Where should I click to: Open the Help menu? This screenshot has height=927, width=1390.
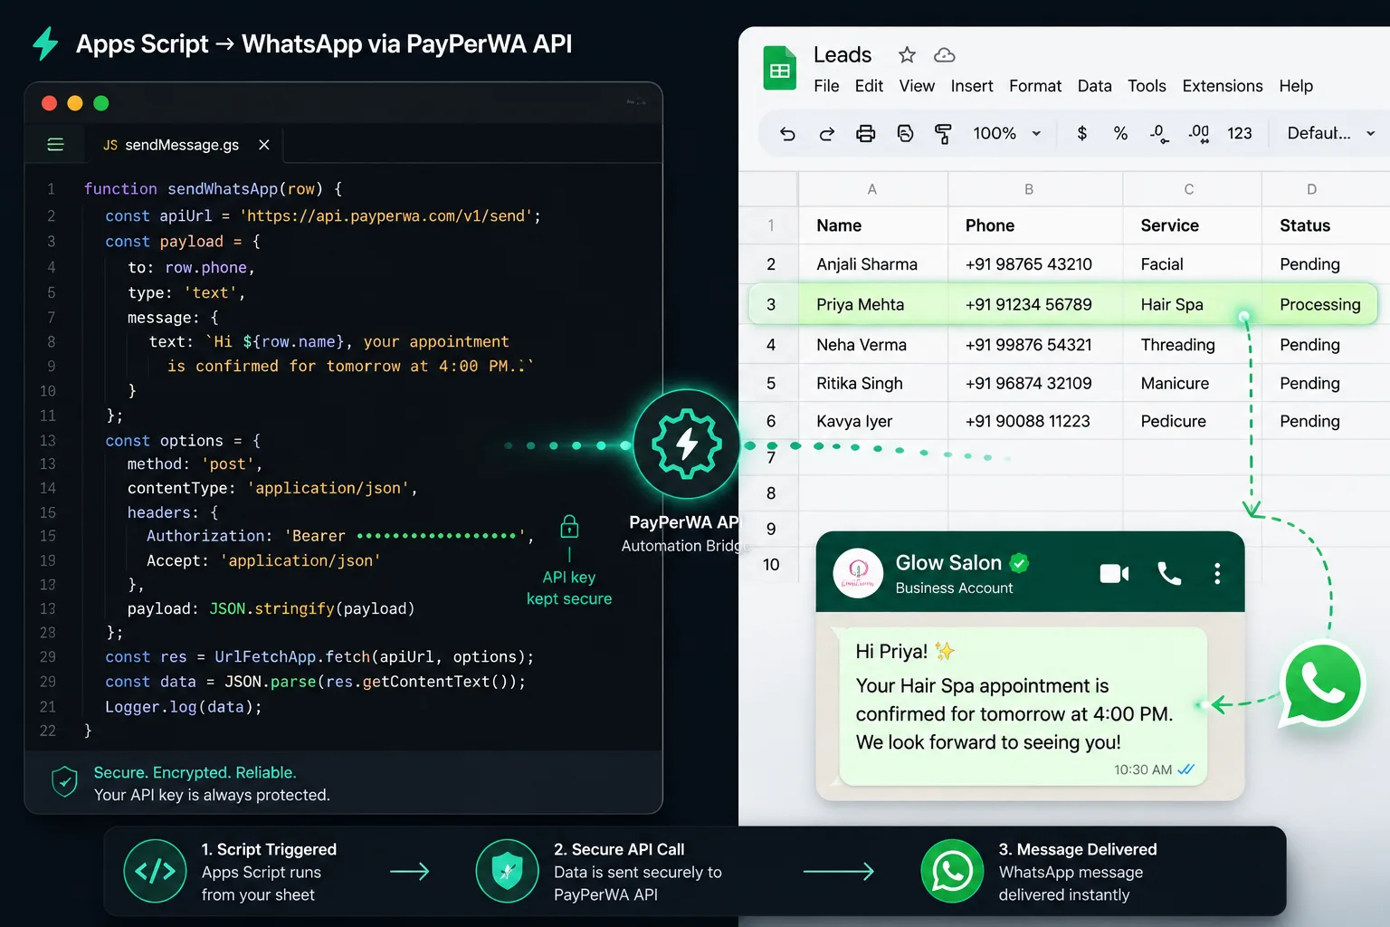pos(1296,86)
